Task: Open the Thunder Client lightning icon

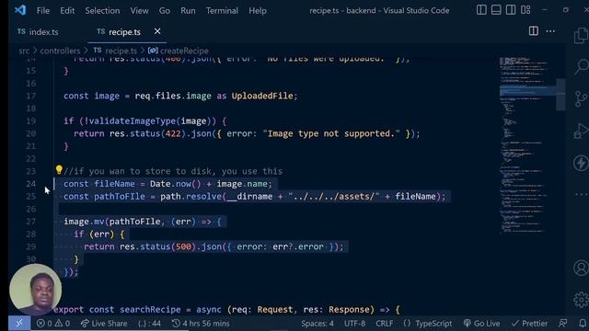Action: [x=582, y=163]
